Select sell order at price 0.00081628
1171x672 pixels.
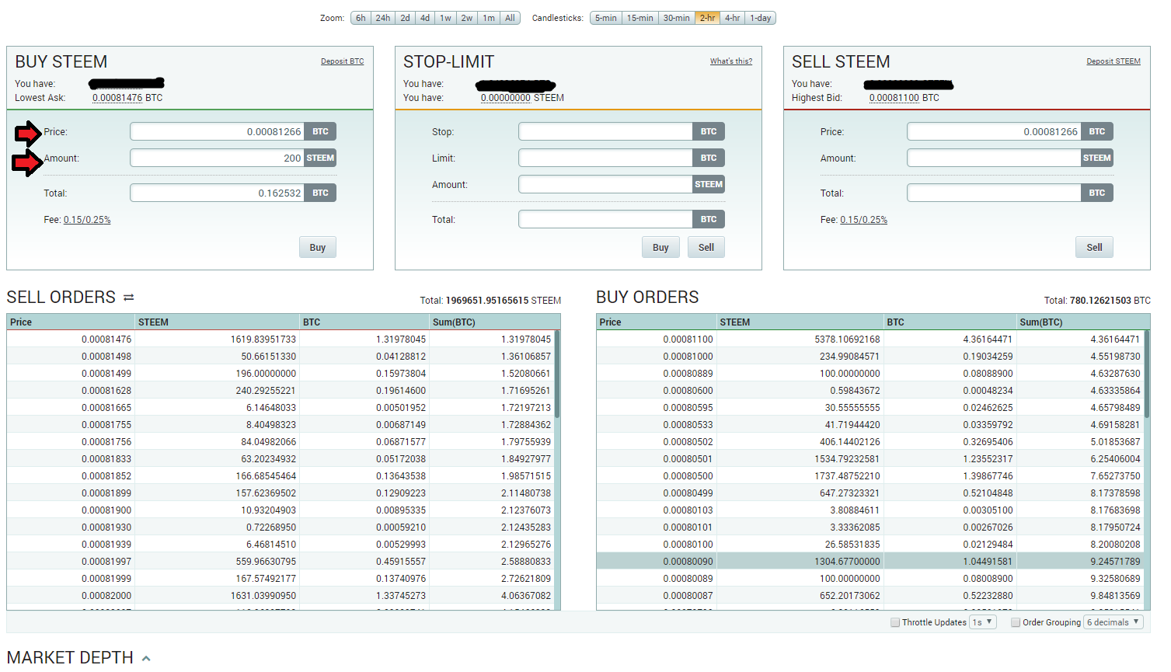pyautogui.click(x=281, y=391)
